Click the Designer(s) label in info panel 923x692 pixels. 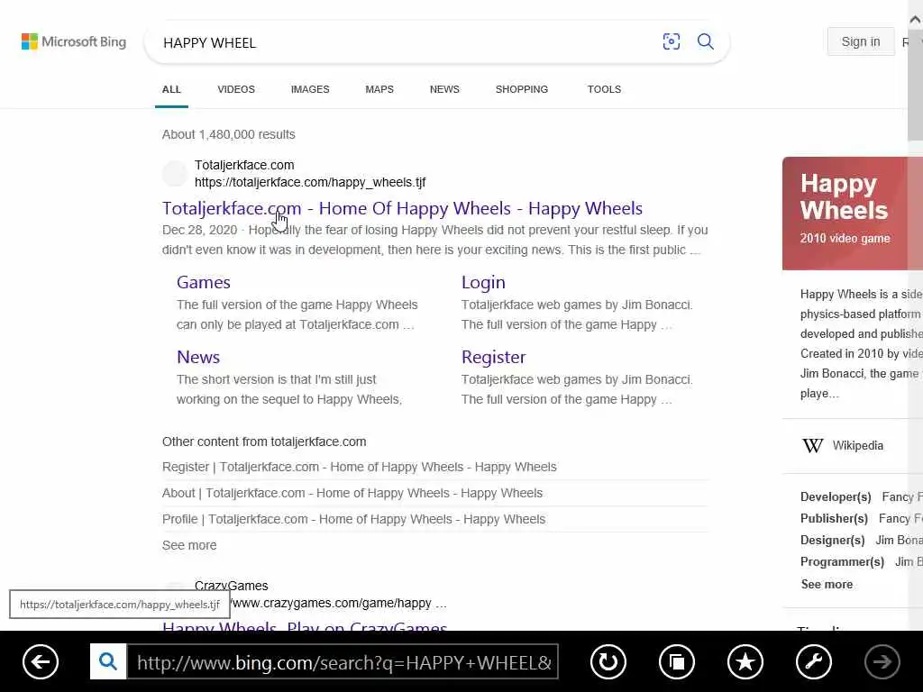pos(832,541)
